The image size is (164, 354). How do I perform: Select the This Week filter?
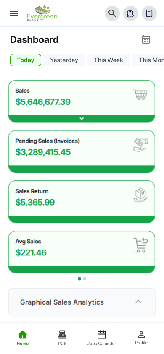pos(108,60)
